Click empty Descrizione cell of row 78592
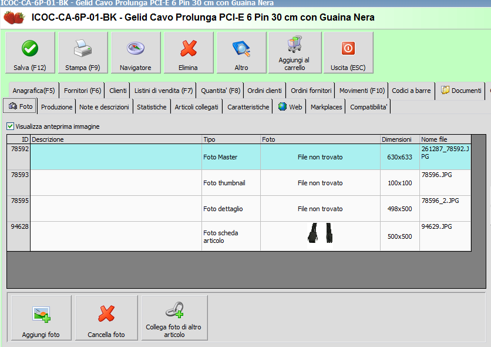This screenshot has width=491, height=347. click(x=116, y=157)
